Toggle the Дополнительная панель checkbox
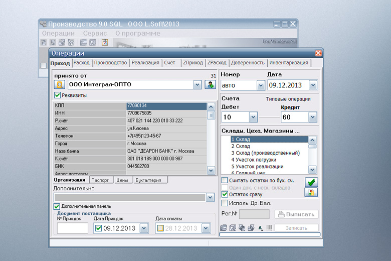 tap(57, 207)
